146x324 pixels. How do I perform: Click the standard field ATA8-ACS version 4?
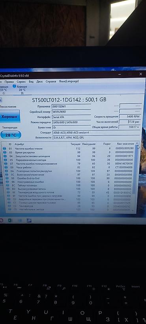point(96,132)
